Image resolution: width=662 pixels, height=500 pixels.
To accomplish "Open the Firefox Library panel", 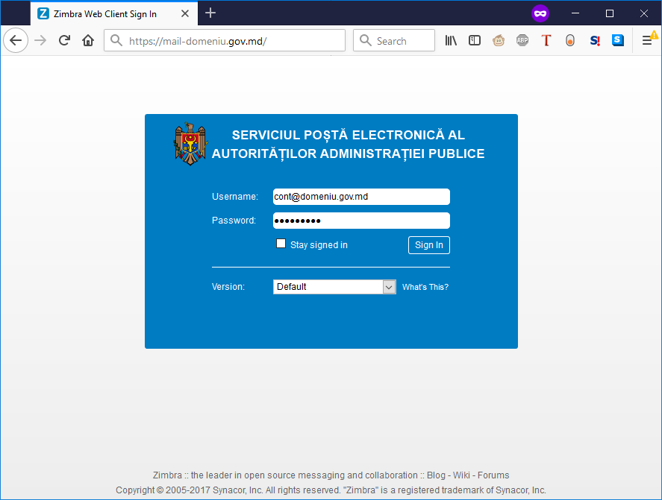I will 450,40.
